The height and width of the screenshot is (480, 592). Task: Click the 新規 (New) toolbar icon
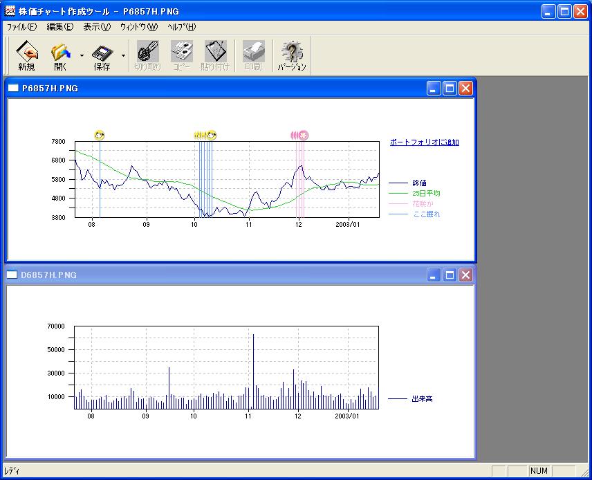tap(27, 52)
